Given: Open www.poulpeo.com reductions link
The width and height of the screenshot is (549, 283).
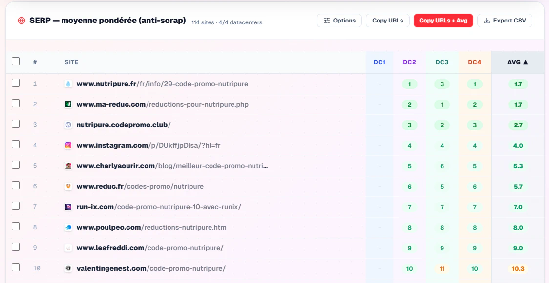Looking at the screenshot, I should tap(151, 227).
